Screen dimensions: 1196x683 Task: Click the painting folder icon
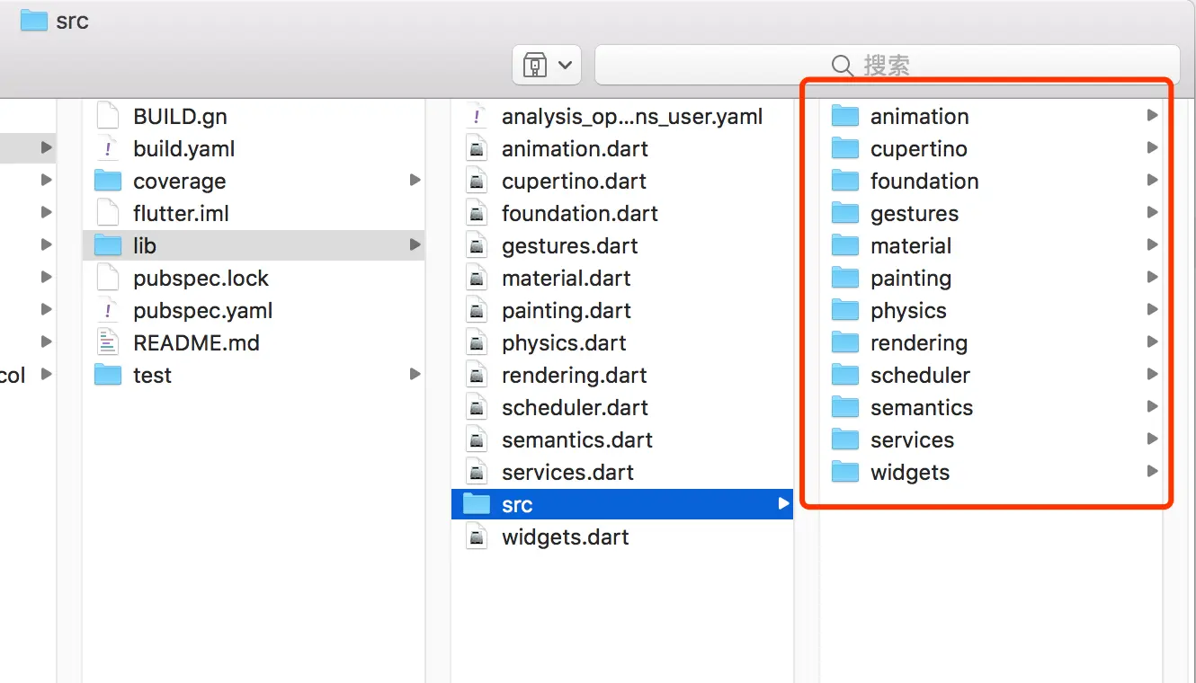[845, 278]
